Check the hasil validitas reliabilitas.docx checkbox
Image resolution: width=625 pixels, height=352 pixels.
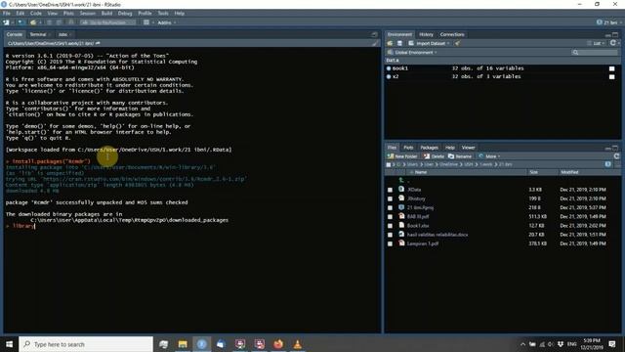(391, 235)
